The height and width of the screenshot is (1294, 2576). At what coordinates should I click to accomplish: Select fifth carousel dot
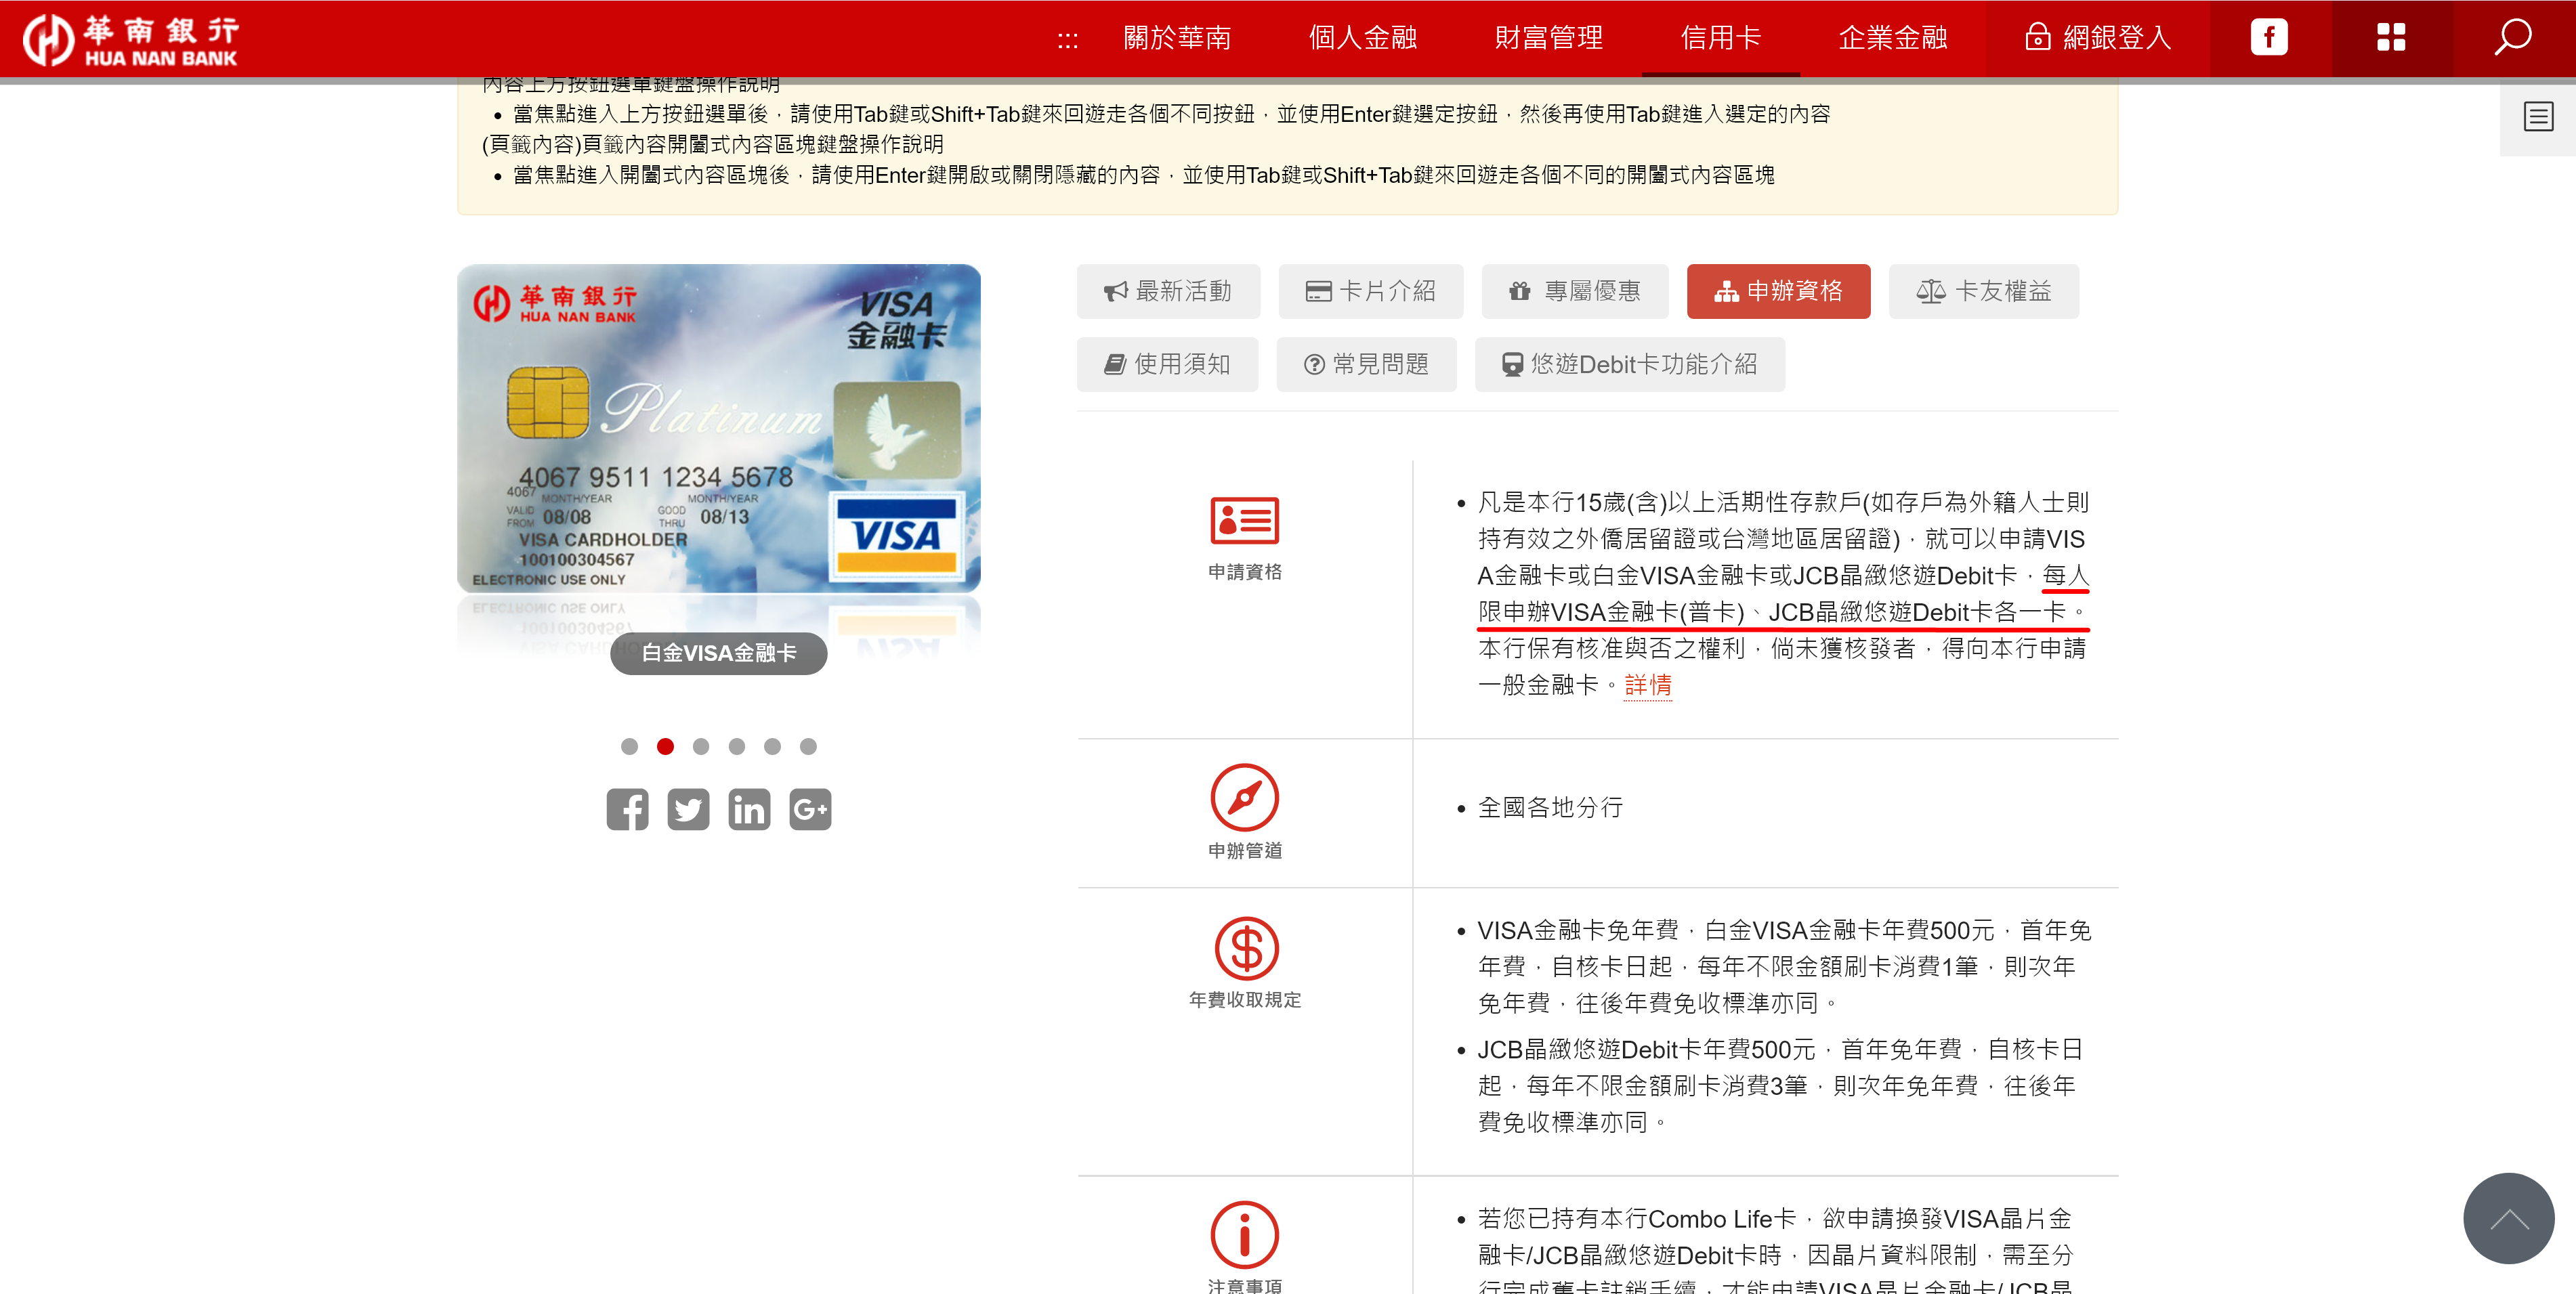(772, 746)
